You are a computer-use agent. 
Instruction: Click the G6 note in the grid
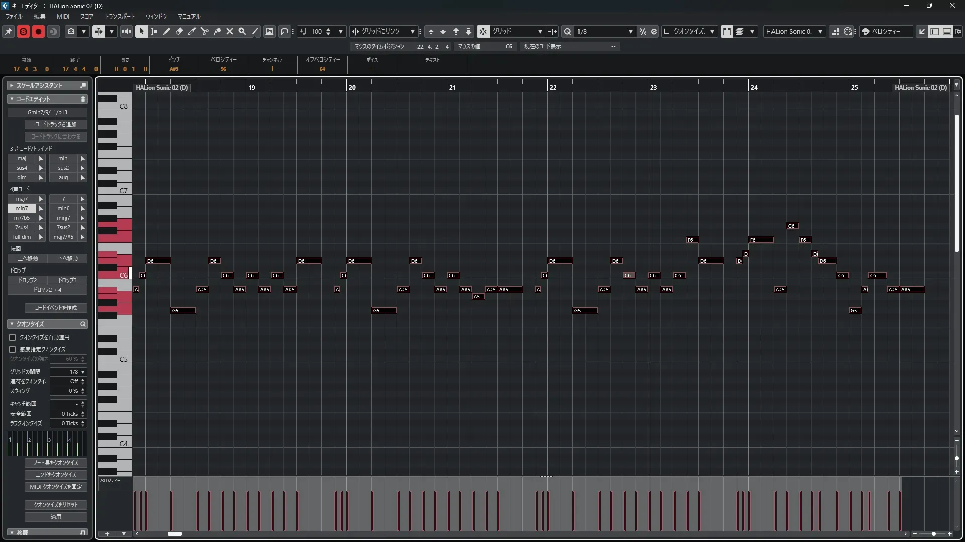point(792,226)
